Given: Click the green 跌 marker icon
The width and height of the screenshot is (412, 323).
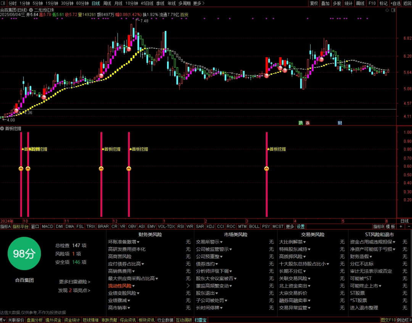Looking at the screenshot, I should pyautogui.click(x=301, y=123).
